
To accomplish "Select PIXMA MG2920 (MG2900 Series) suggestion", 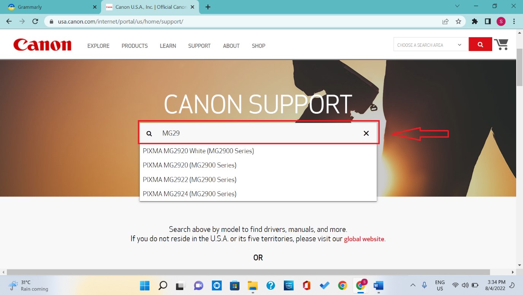I will point(258,165).
